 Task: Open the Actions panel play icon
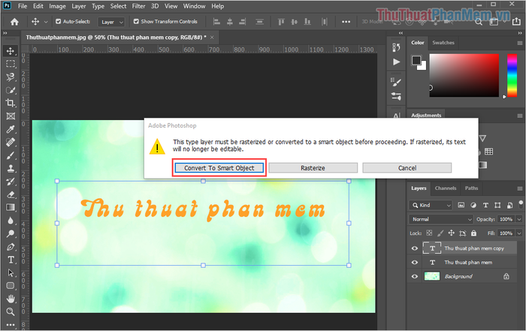[x=396, y=62]
